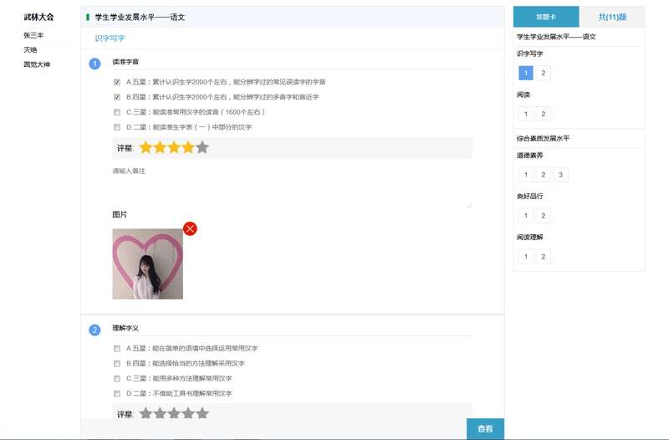
Task: Check C.三星 option under 读准字音
Action: 117,112
